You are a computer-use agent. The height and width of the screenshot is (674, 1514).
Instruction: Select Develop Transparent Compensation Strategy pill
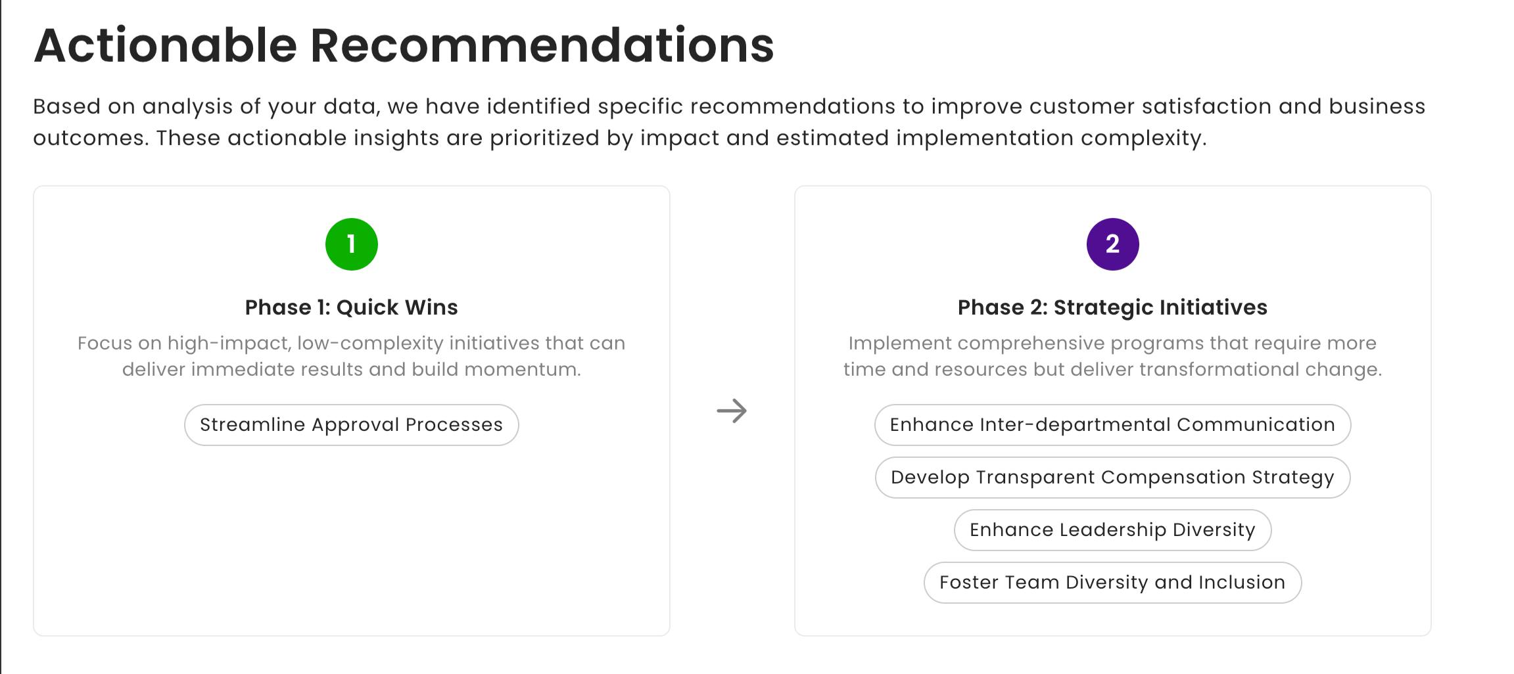(x=1112, y=478)
